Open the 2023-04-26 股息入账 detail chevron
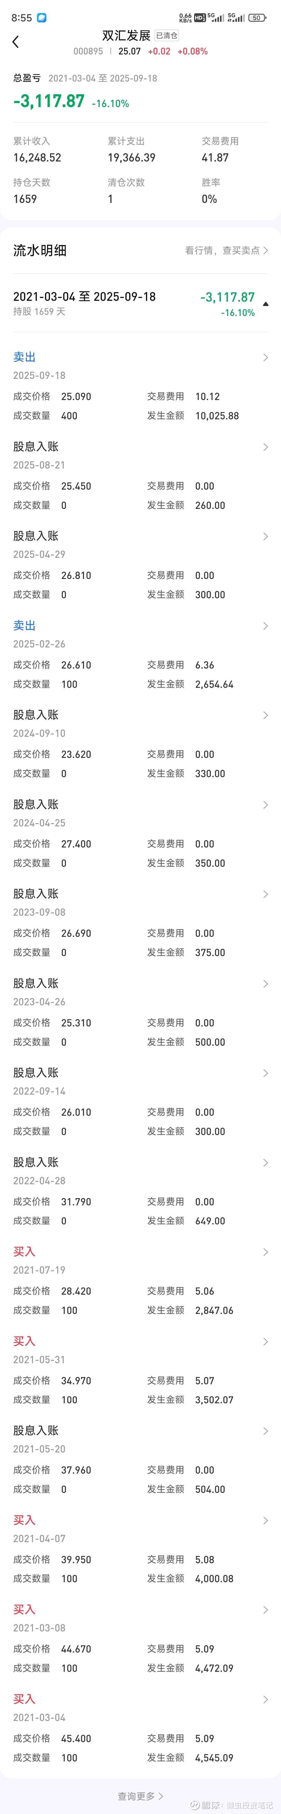Viewport: 281px width, 1814px height. point(265,984)
